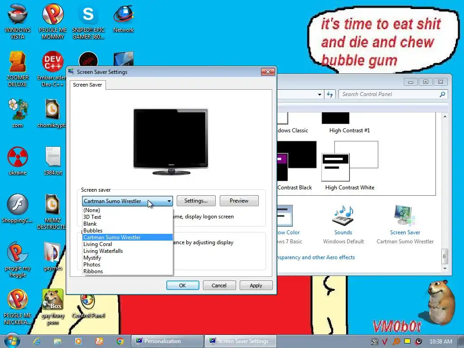Select the ZOOMER DELUXE desktop icon
The image size is (464, 348).
tap(18, 69)
